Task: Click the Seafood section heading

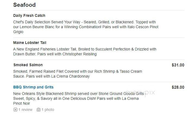Action: tap(24, 5)
